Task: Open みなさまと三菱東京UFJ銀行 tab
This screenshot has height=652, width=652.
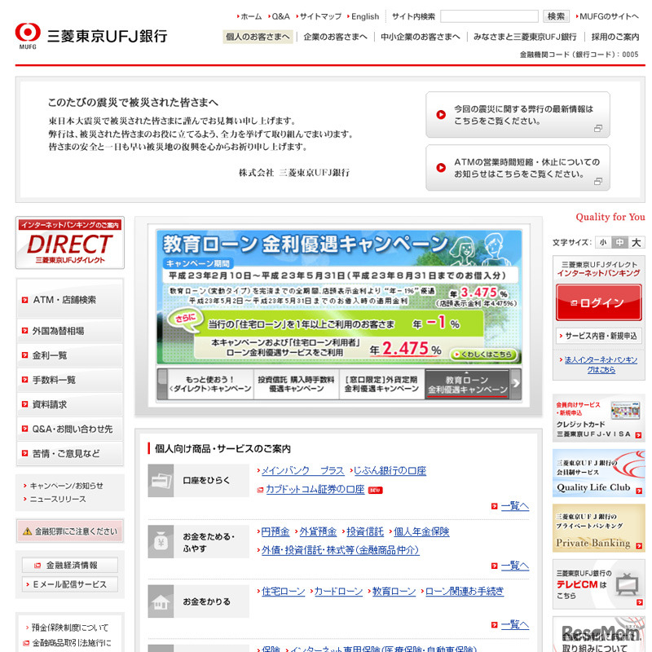Action: pyautogui.click(x=525, y=37)
